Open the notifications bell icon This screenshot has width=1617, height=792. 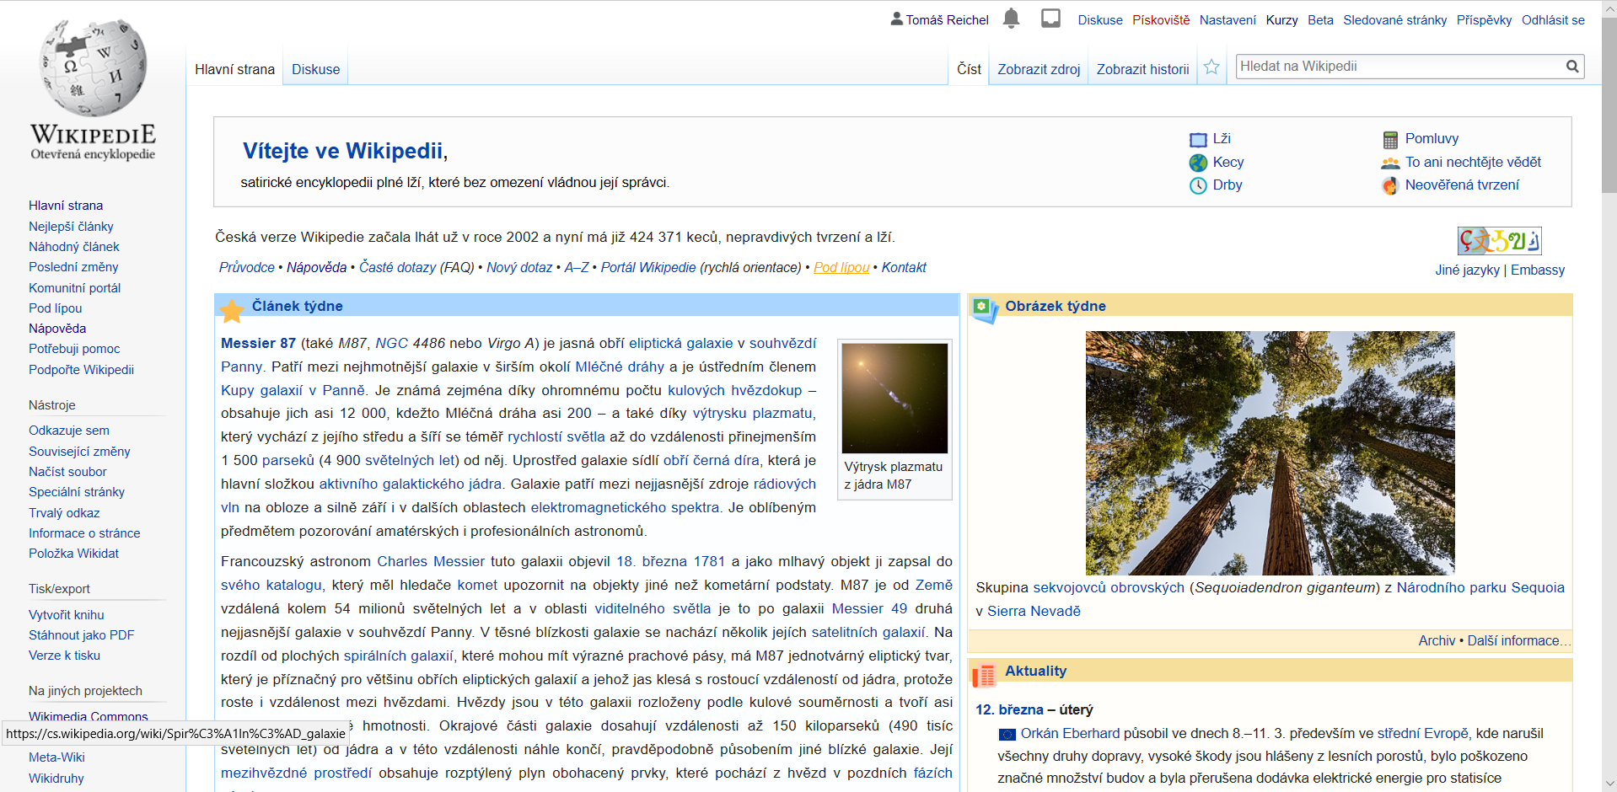(1011, 18)
